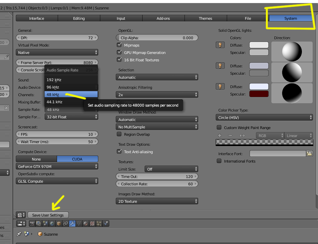This screenshot has width=318, height=244.
Task: Open the Texture tab (checkerboard icon)
Action: [x=92, y=224]
